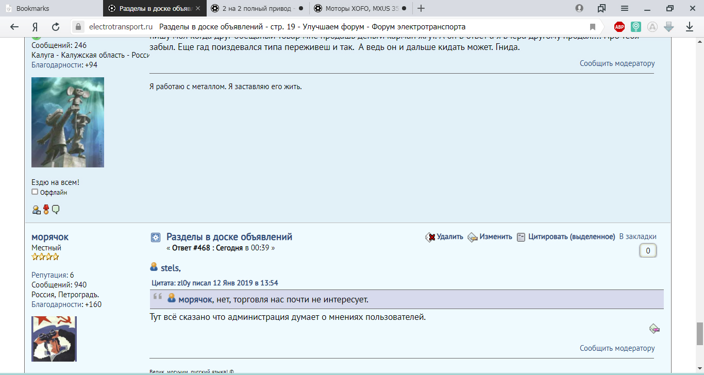704x375 pixels.
Task: Click the bookmark flag in address bar
Action: [593, 27]
